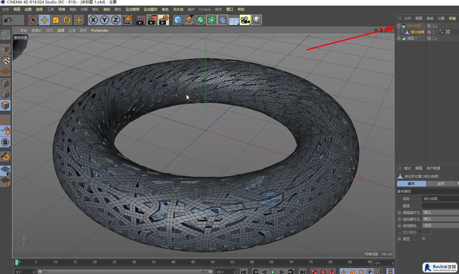The height and width of the screenshot is (274, 459).
Task: Open the Octane menu
Action: tap(205, 9)
